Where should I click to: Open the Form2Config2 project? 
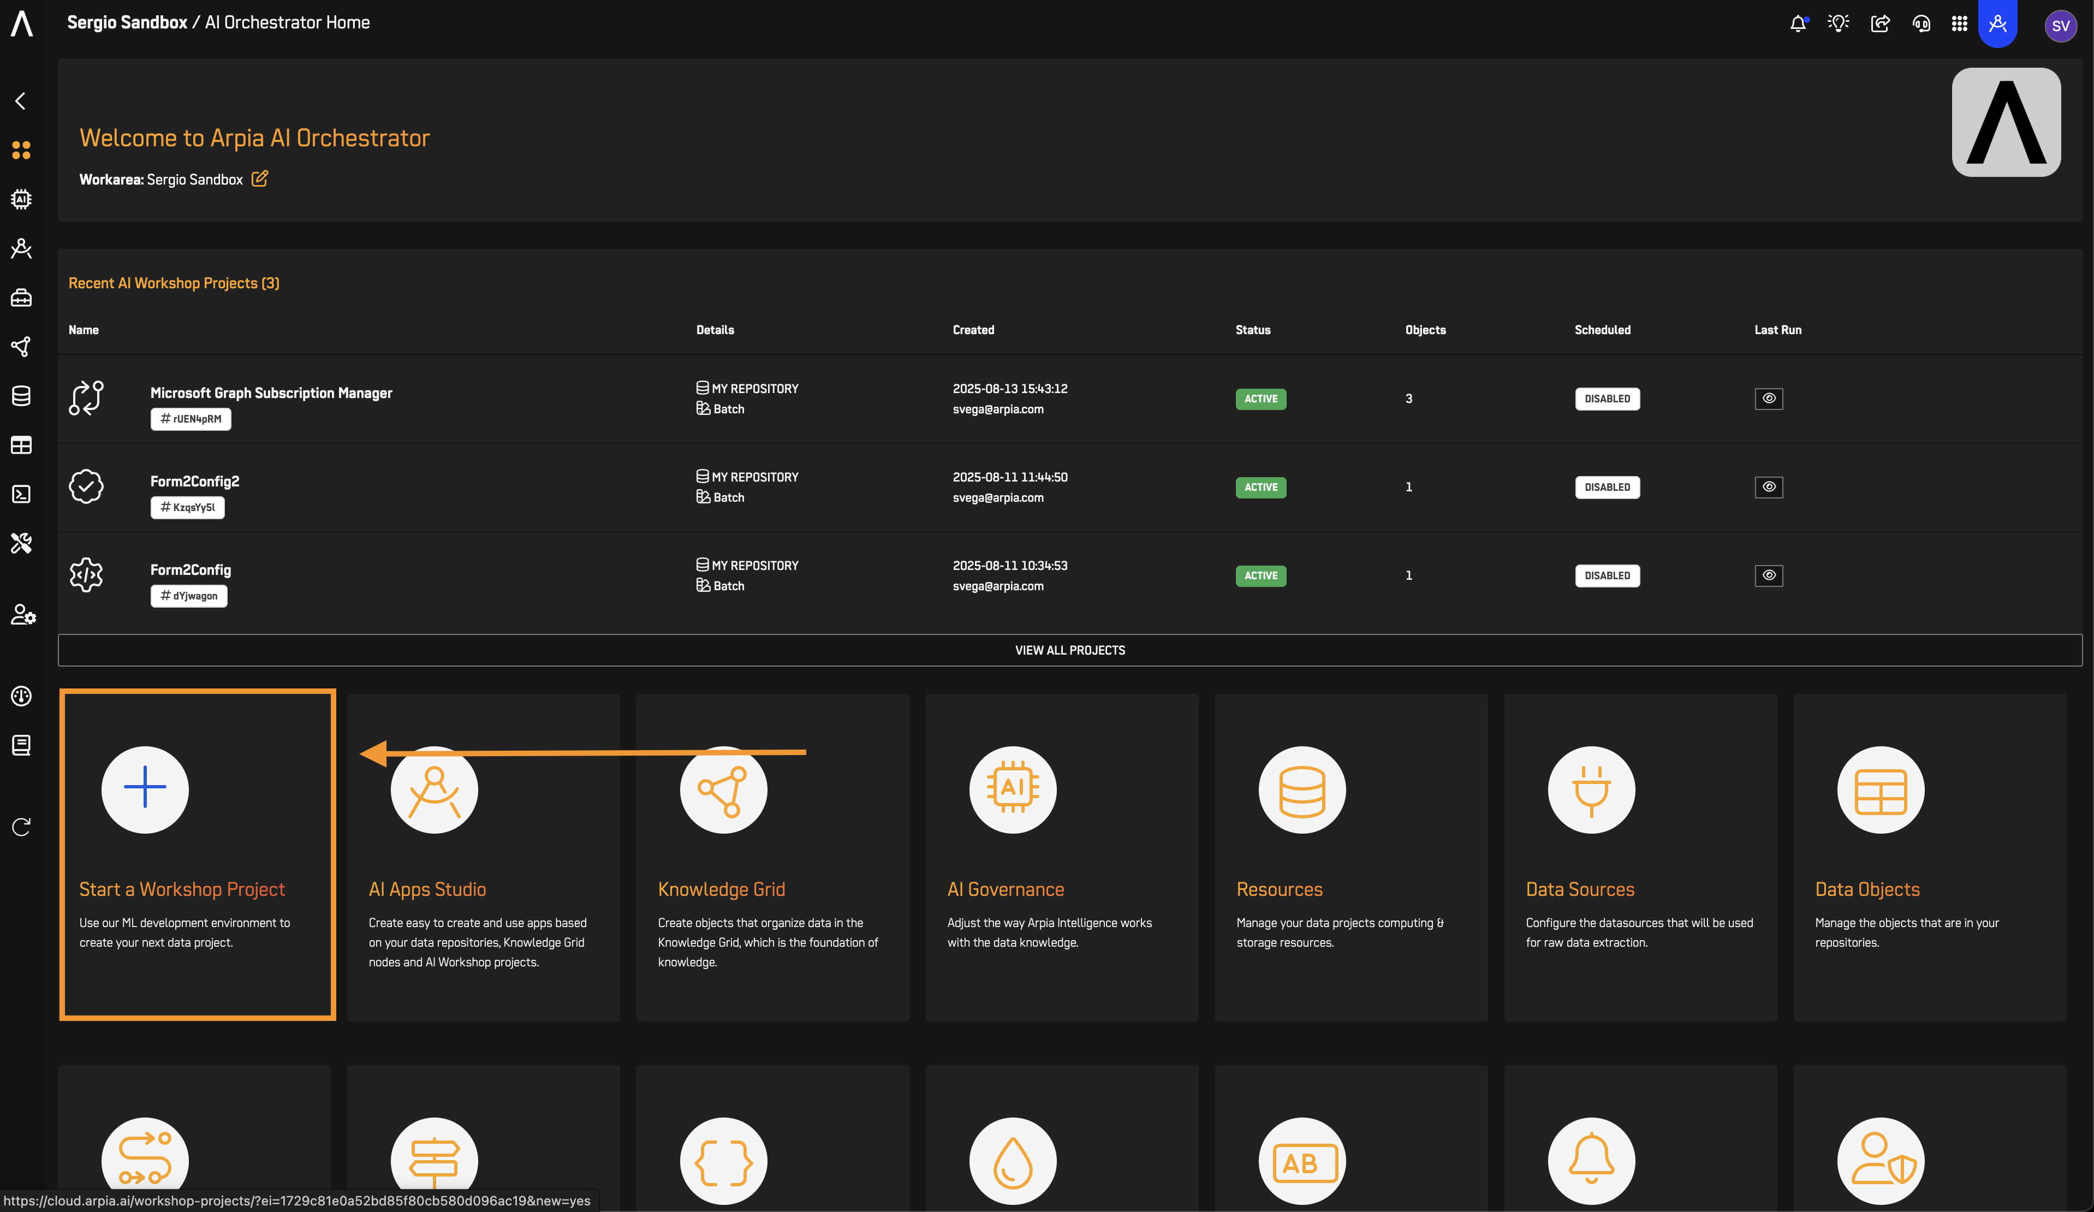click(194, 482)
